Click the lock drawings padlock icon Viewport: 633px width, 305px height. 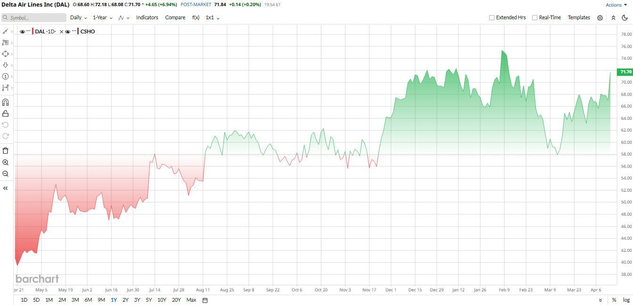pyautogui.click(x=6, y=113)
